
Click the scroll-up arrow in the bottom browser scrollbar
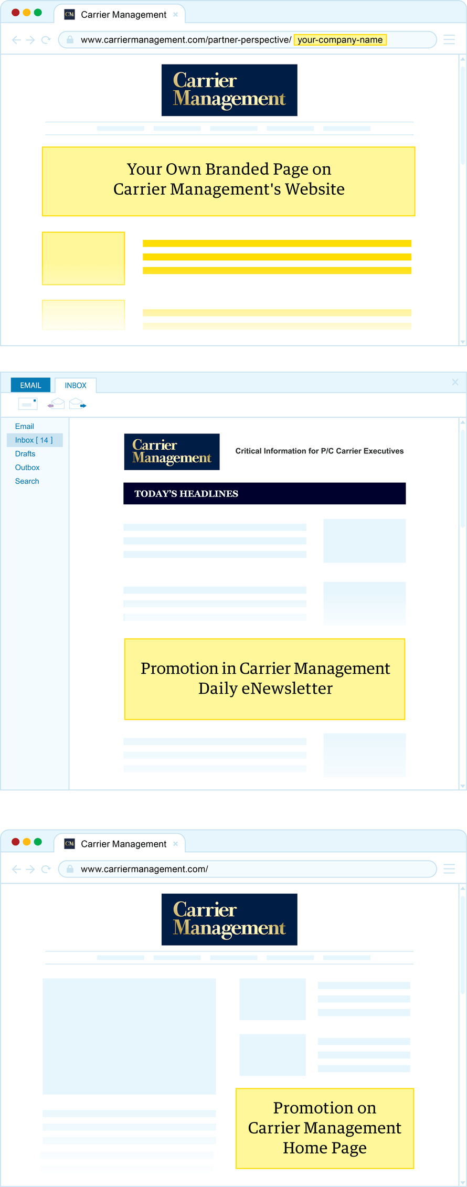[463, 888]
